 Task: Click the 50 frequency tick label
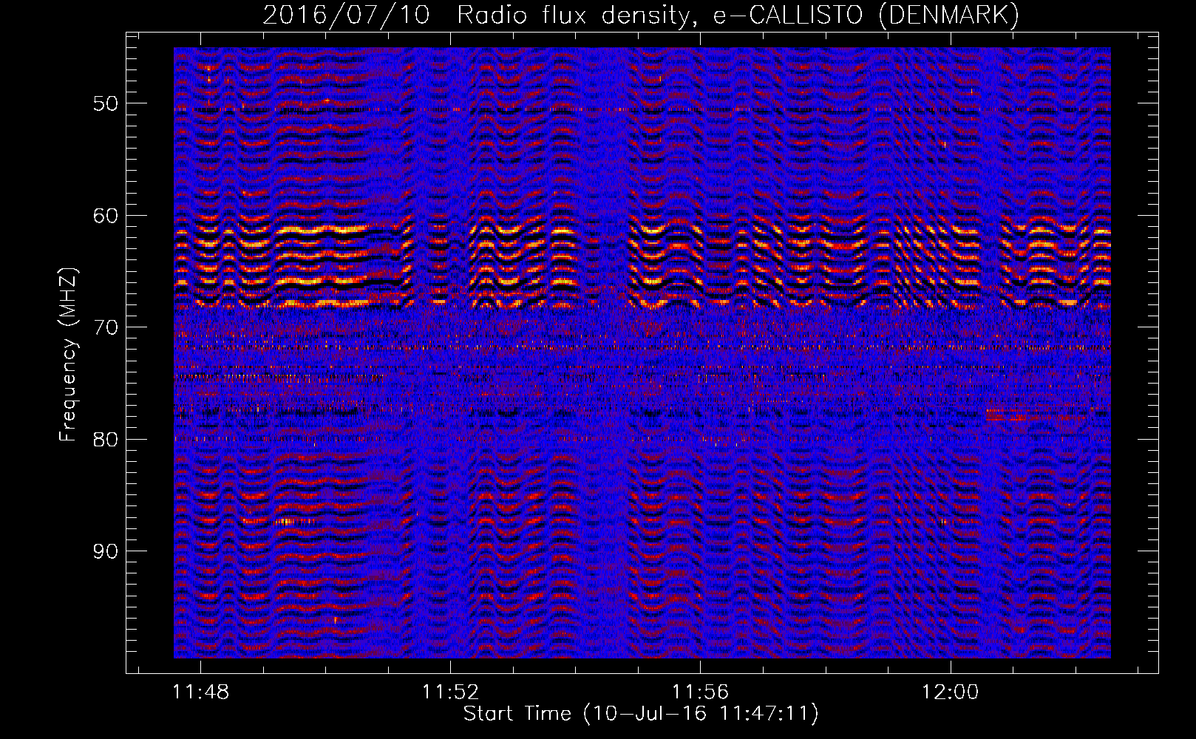click(106, 103)
